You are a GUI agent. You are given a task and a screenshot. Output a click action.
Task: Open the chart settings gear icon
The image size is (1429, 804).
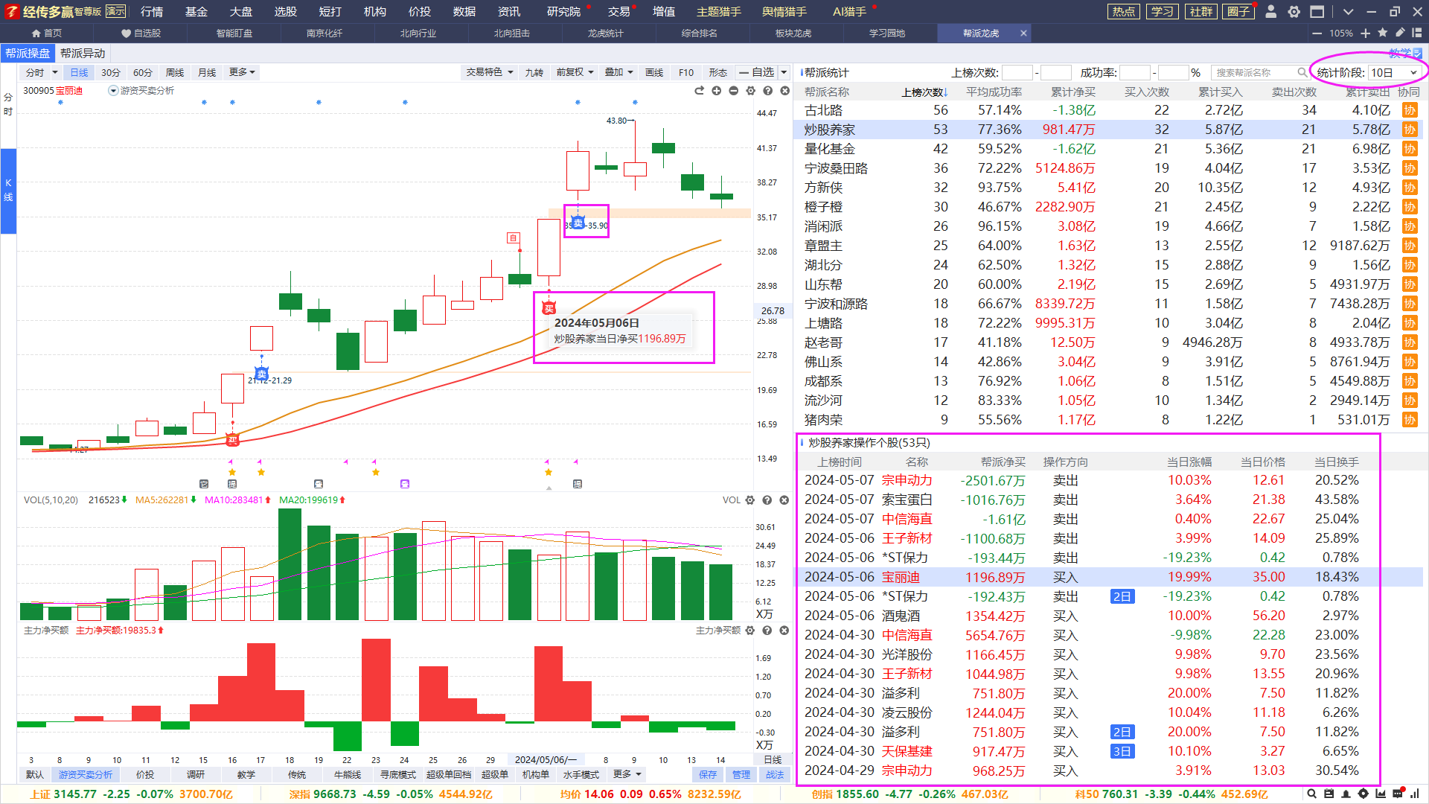(750, 91)
